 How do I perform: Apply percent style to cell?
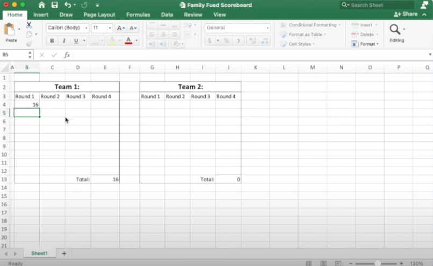coord(227,41)
